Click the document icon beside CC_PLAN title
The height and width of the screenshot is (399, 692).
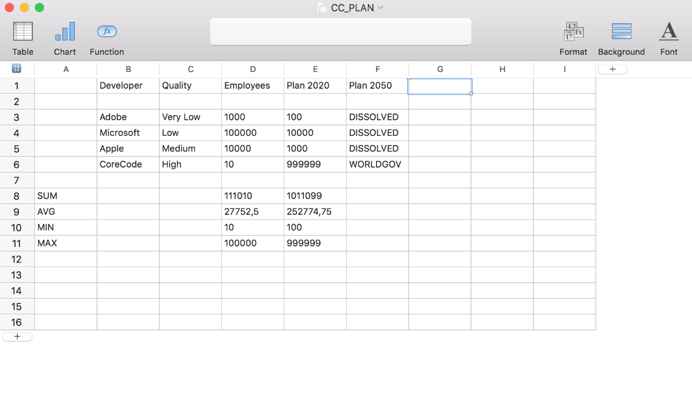pyautogui.click(x=321, y=7)
